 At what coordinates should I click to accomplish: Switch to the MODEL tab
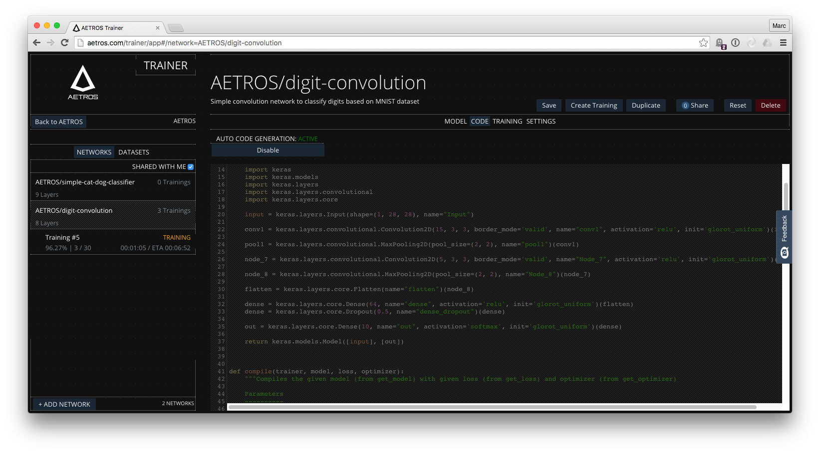click(x=456, y=121)
